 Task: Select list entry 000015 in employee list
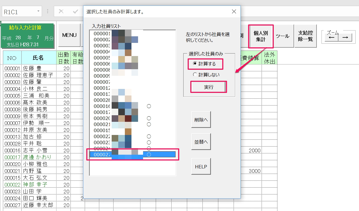pos(133,130)
